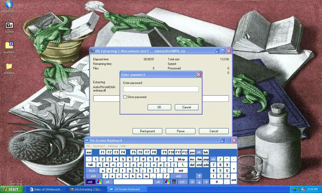This screenshot has width=322, height=193.
Task: Switch to Index of /Windows taskbar item
Action: pyautogui.click(x=47, y=189)
